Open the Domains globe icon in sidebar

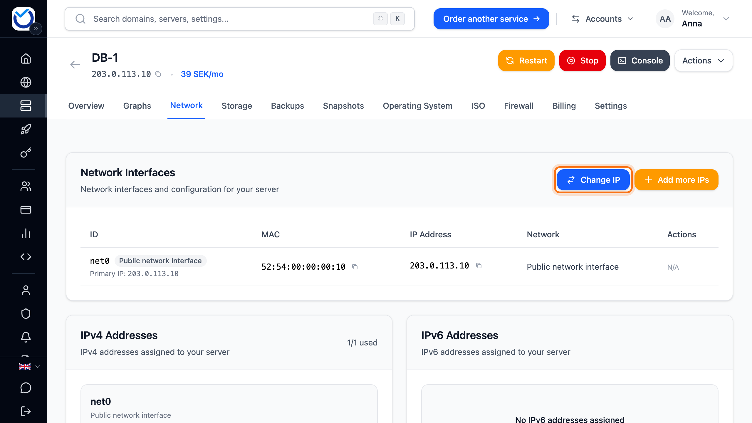pos(26,82)
